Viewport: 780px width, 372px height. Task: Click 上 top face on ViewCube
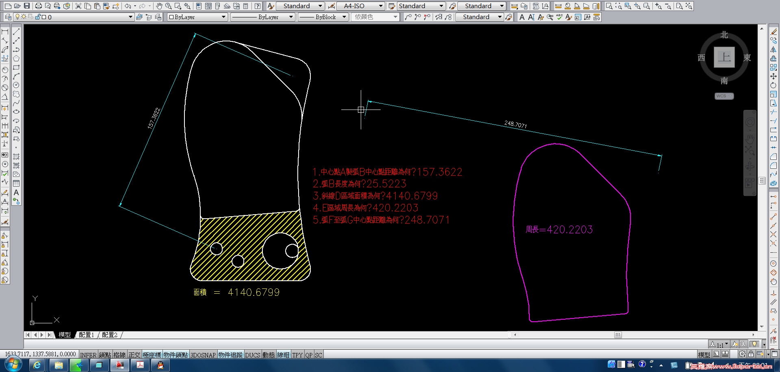724,57
